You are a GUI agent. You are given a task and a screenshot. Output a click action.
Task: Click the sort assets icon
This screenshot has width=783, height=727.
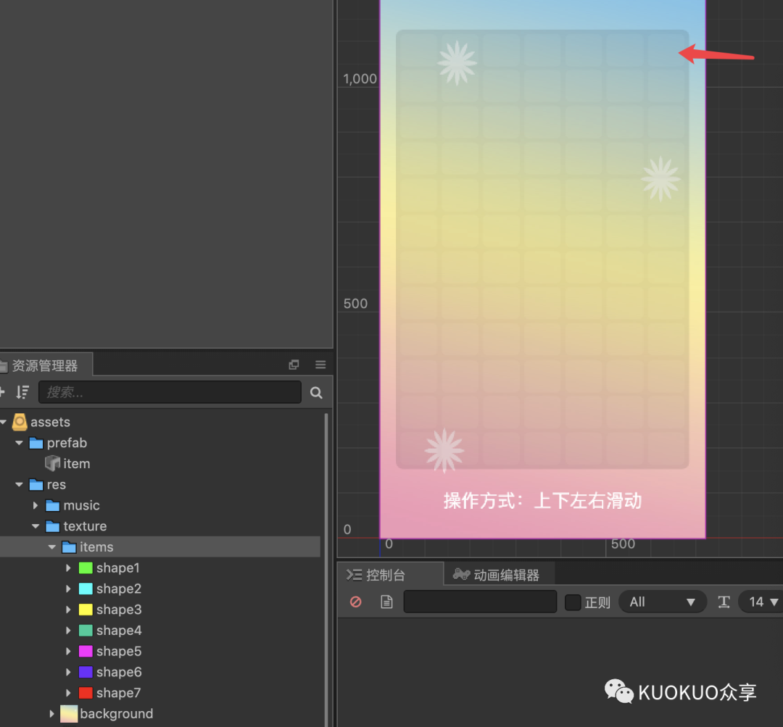tap(22, 392)
